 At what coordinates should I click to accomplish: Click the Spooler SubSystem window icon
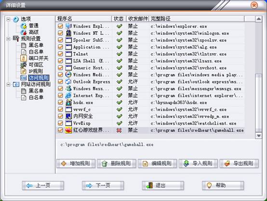tap(68, 40)
